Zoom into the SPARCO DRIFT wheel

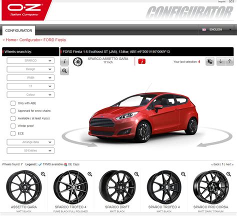click(136, 174)
